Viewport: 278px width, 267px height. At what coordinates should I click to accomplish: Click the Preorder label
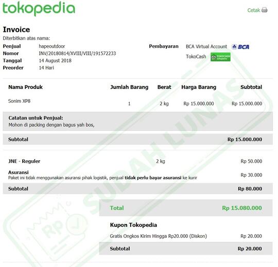click(x=13, y=68)
